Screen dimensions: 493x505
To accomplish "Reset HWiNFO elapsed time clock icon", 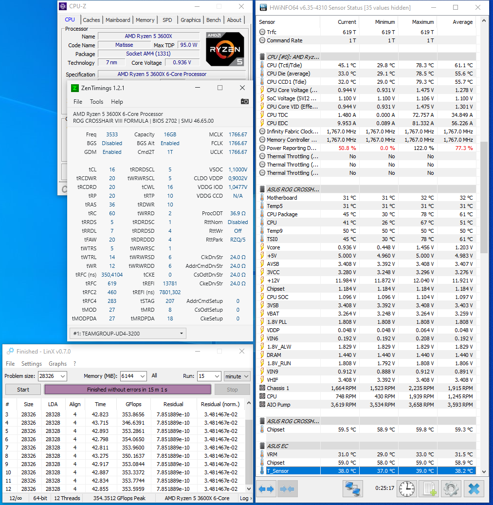I will point(407,489).
